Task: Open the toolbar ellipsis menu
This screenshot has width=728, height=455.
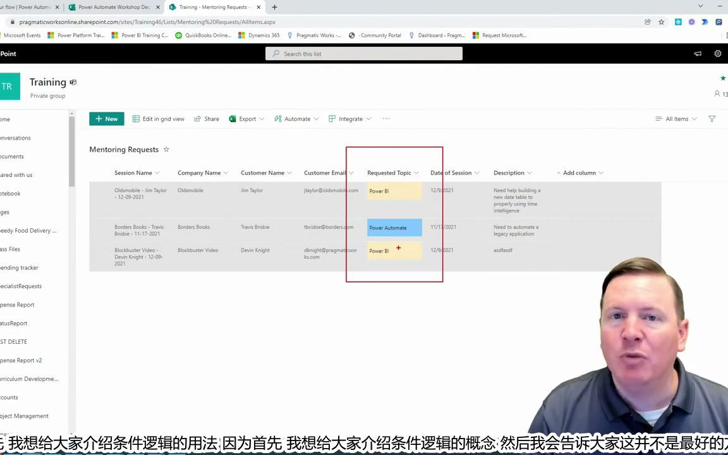Action: pyautogui.click(x=386, y=119)
